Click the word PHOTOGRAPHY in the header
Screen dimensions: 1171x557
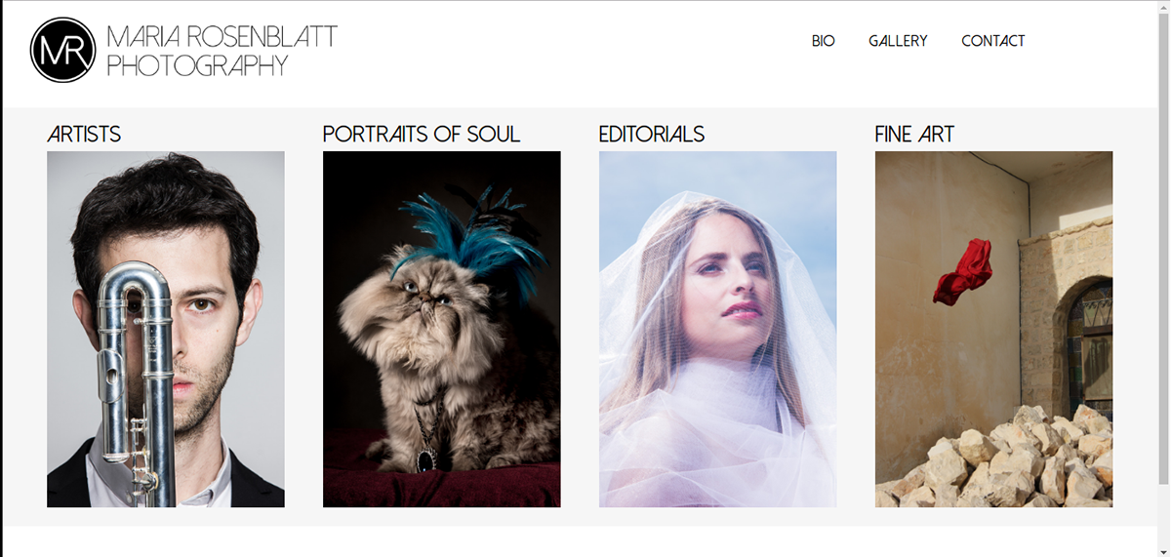197,65
